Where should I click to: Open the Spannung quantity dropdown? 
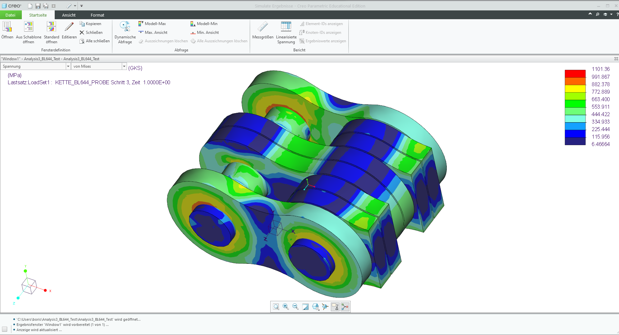(x=68, y=66)
